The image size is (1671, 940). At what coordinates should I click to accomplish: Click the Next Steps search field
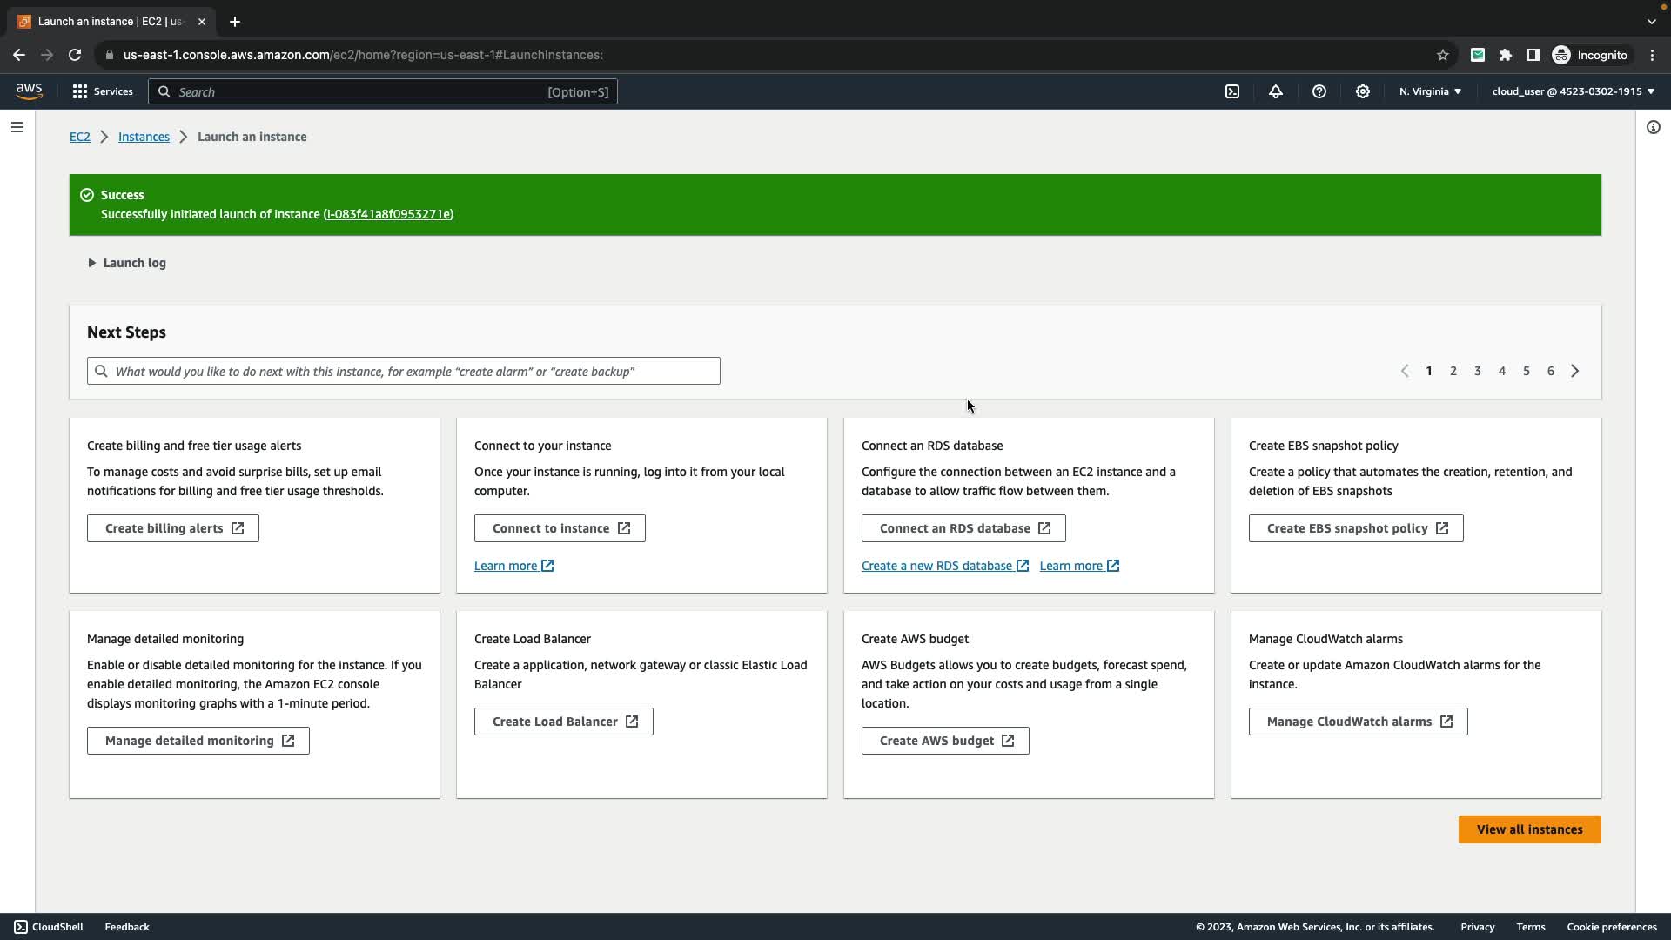point(404,371)
